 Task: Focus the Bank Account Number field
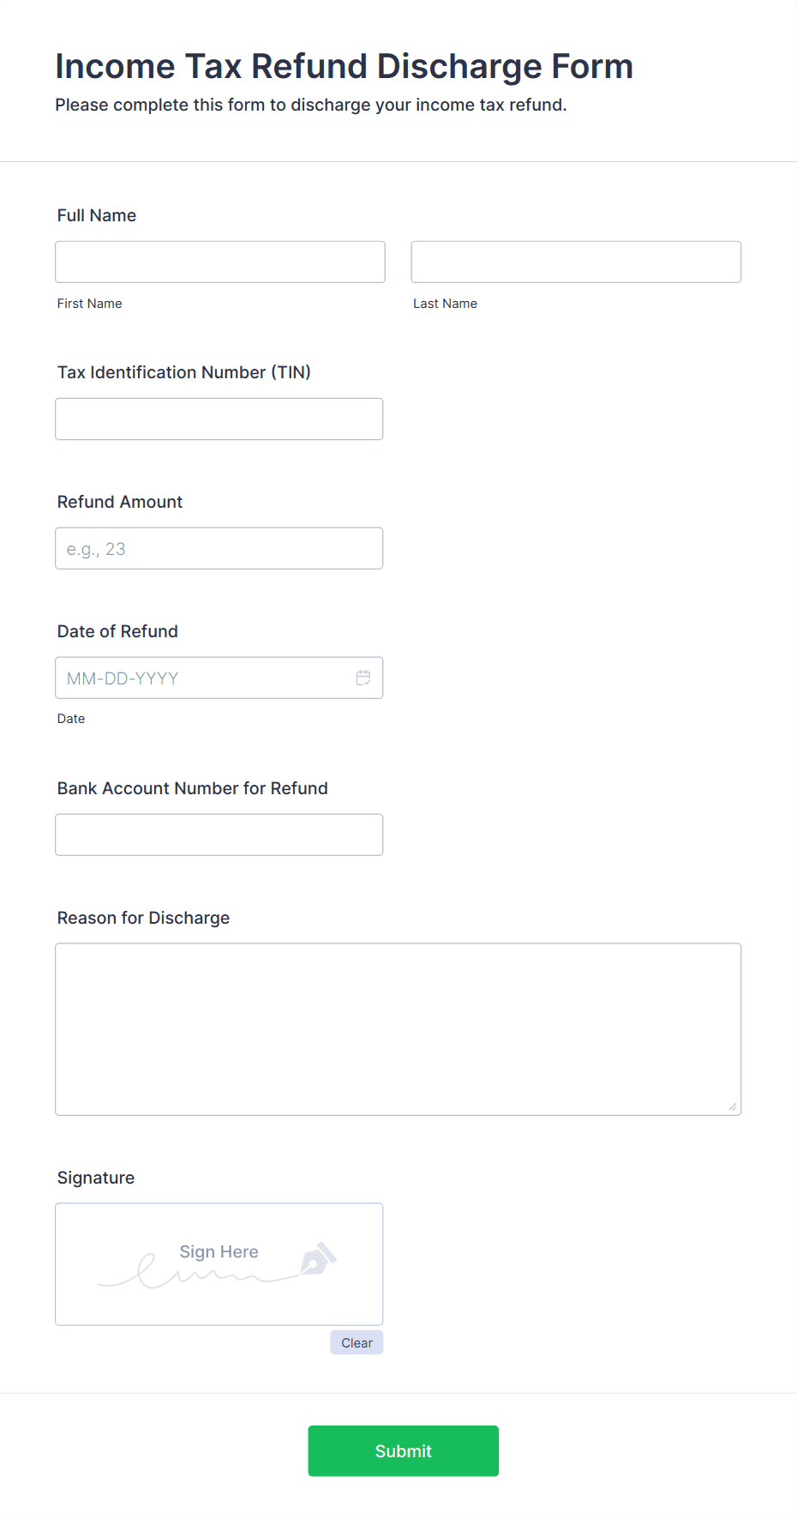[219, 835]
